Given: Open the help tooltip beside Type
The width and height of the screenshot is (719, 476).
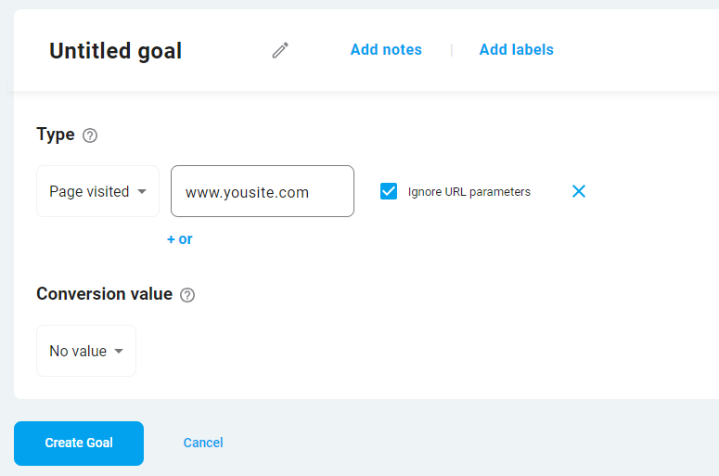Looking at the screenshot, I should 90,135.
